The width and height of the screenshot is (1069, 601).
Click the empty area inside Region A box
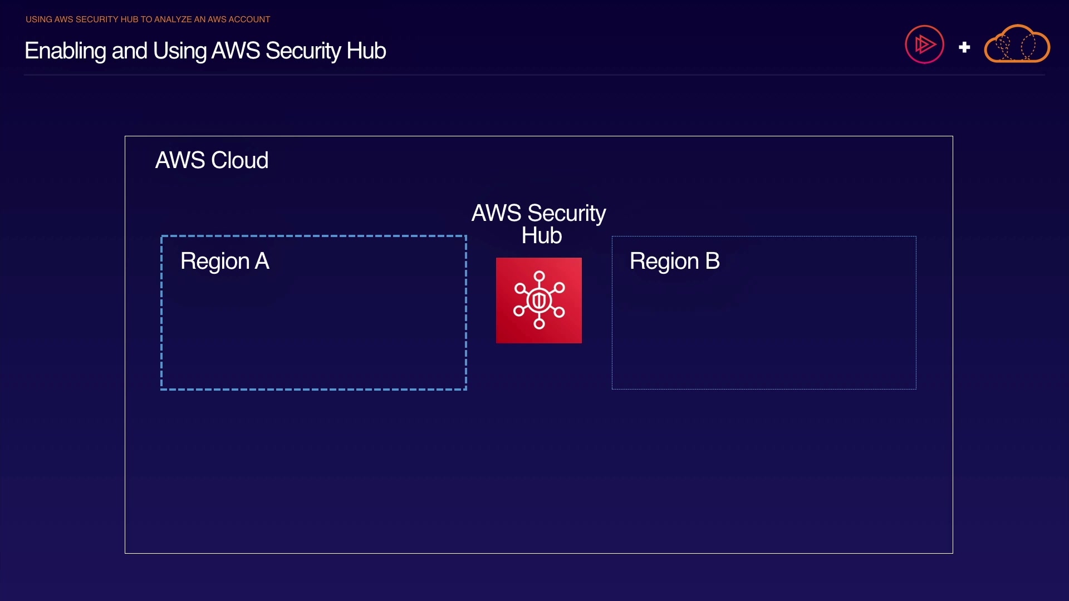pos(313,334)
